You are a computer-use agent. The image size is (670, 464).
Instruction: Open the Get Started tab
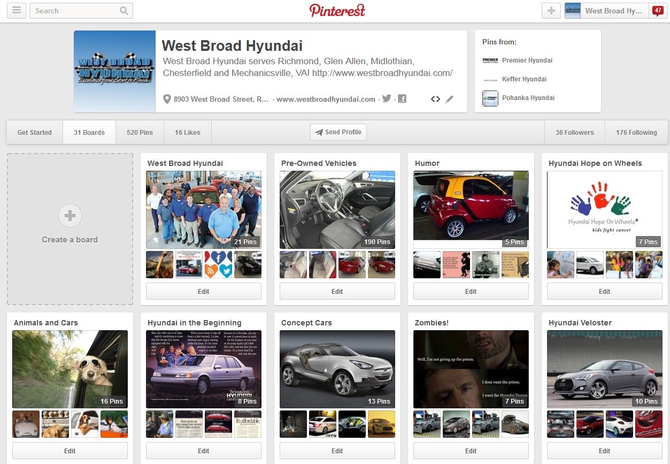click(35, 132)
